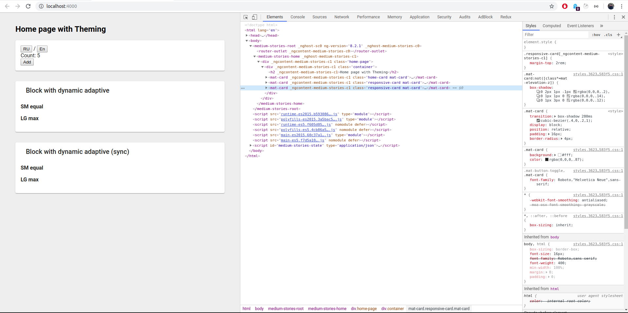This screenshot has height=313, width=628.
Task: Toggle the device toolbar icon
Action: (254, 17)
